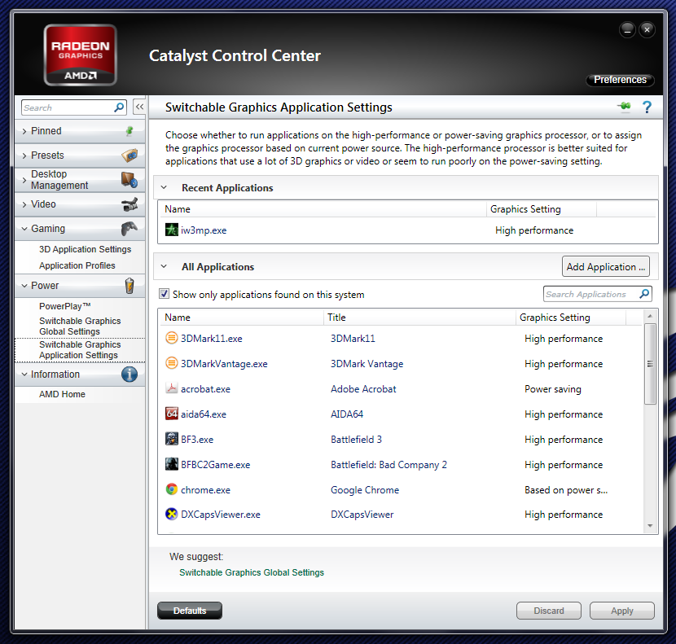Click the DXCapsViewer.exe icon
676x644 pixels.
pyautogui.click(x=172, y=514)
